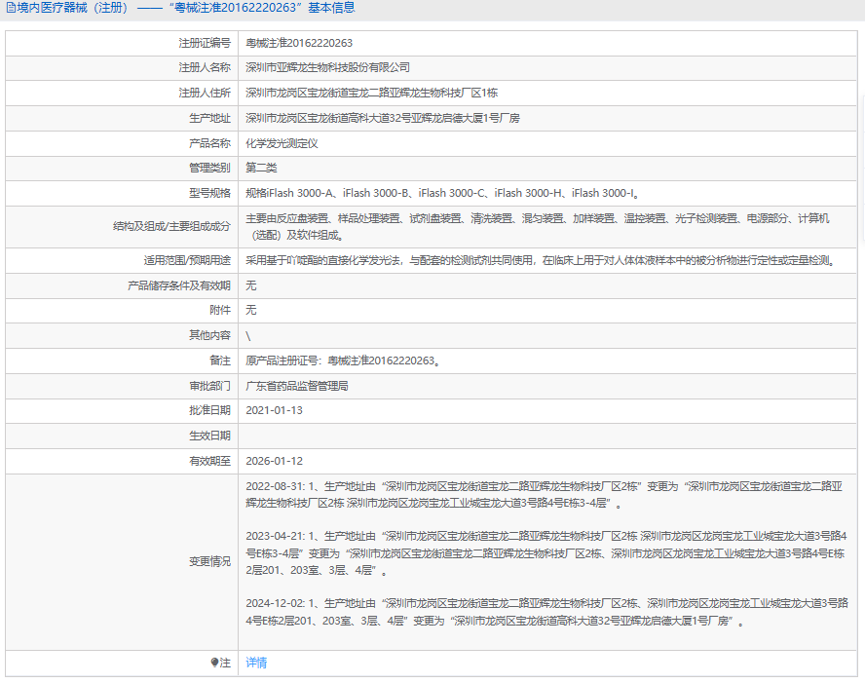Click the 审批部门 row label

pyautogui.click(x=209, y=386)
